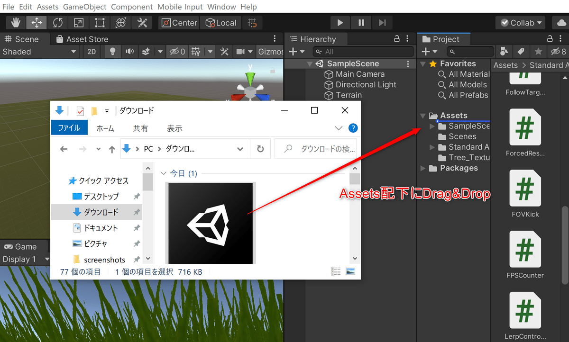The width and height of the screenshot is (569, 342).
Task: Open the Component menu
Action: coord(132,7)
